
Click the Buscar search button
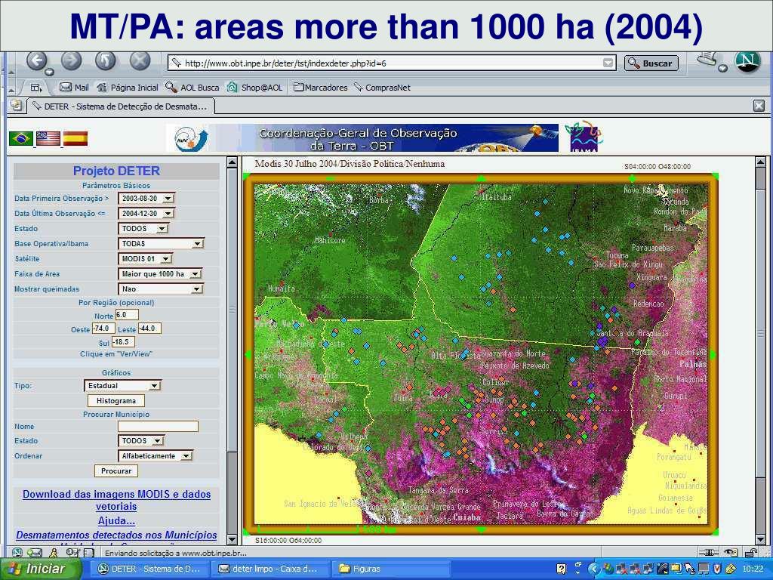click(651, 63)
